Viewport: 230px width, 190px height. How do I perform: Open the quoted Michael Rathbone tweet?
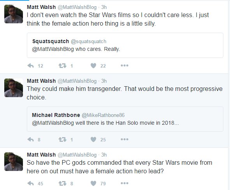point(125,119)
